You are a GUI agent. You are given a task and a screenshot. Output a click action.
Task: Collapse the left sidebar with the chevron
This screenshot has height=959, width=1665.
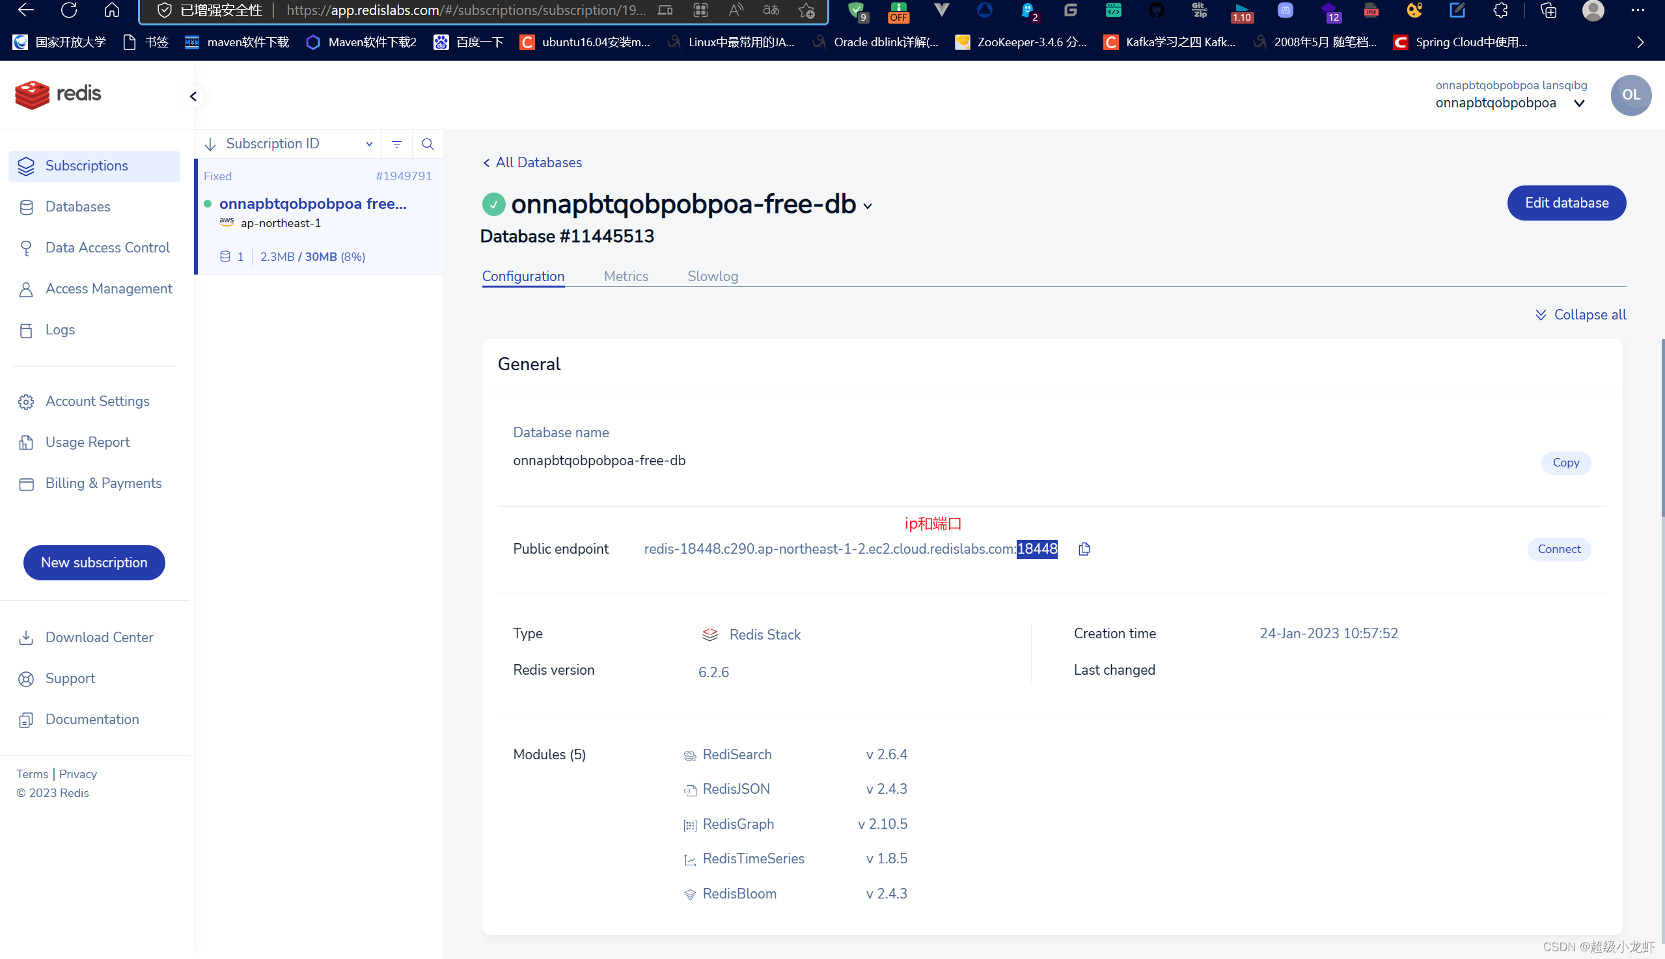193,96
